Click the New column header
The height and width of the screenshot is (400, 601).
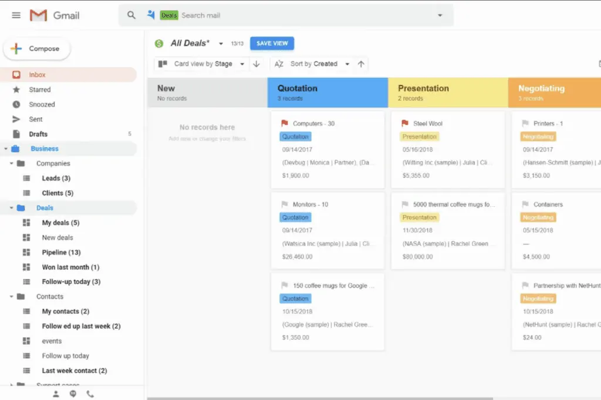[x=207, y=93]
